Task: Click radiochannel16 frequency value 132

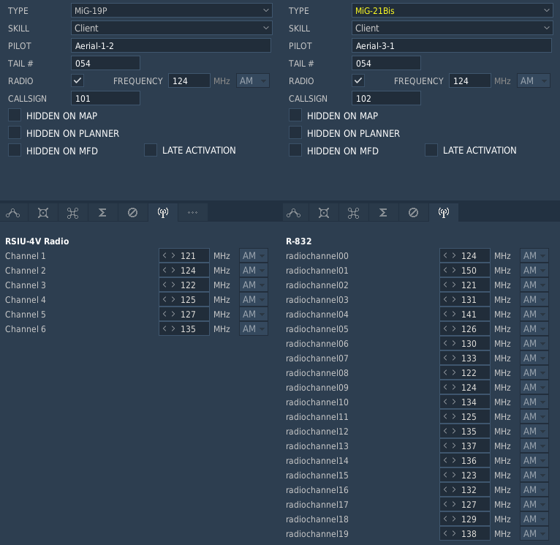Action: pos(469,489)
